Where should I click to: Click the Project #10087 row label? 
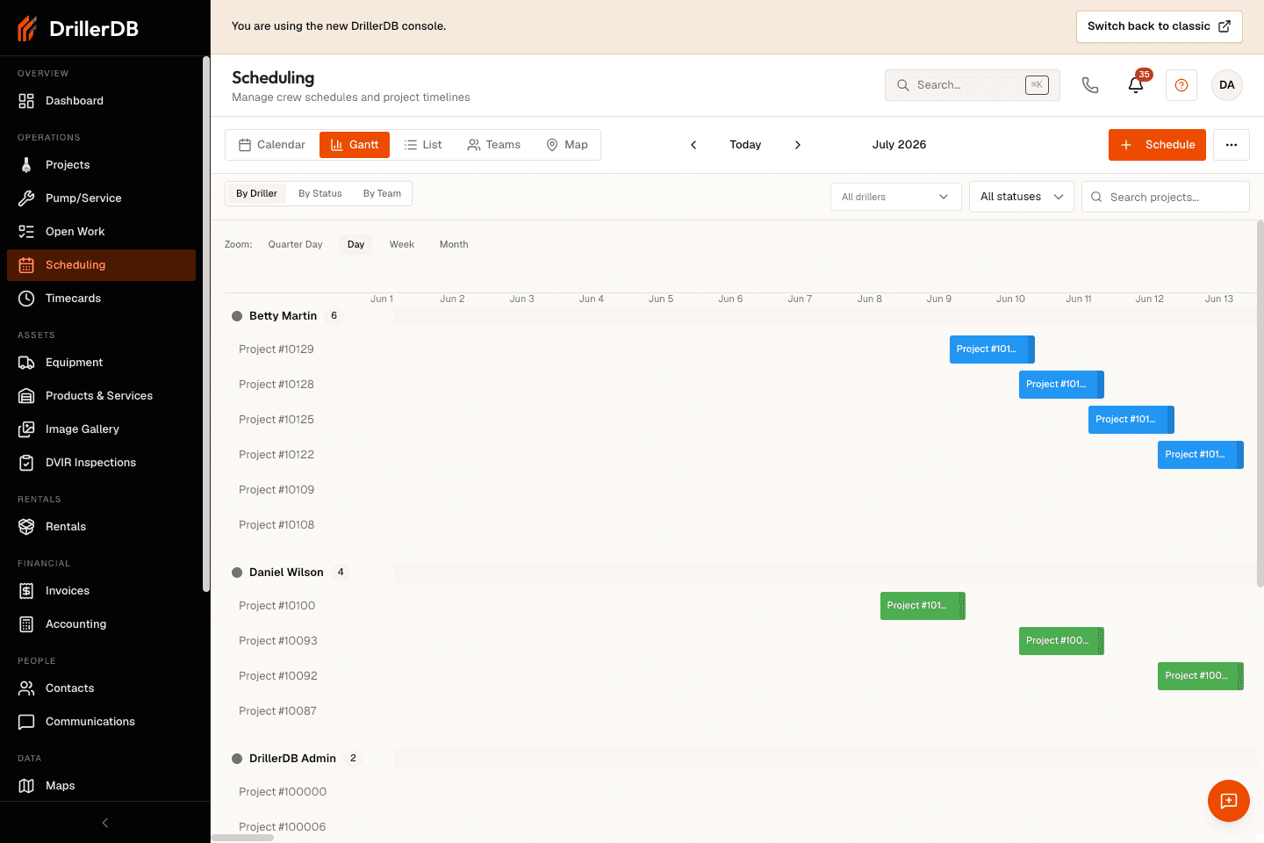277,711
